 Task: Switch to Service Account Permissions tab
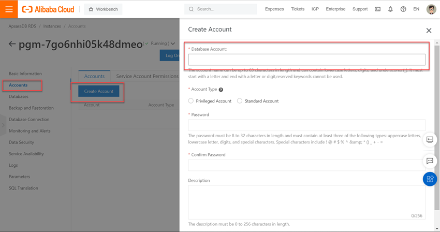[x=147, y=76]
